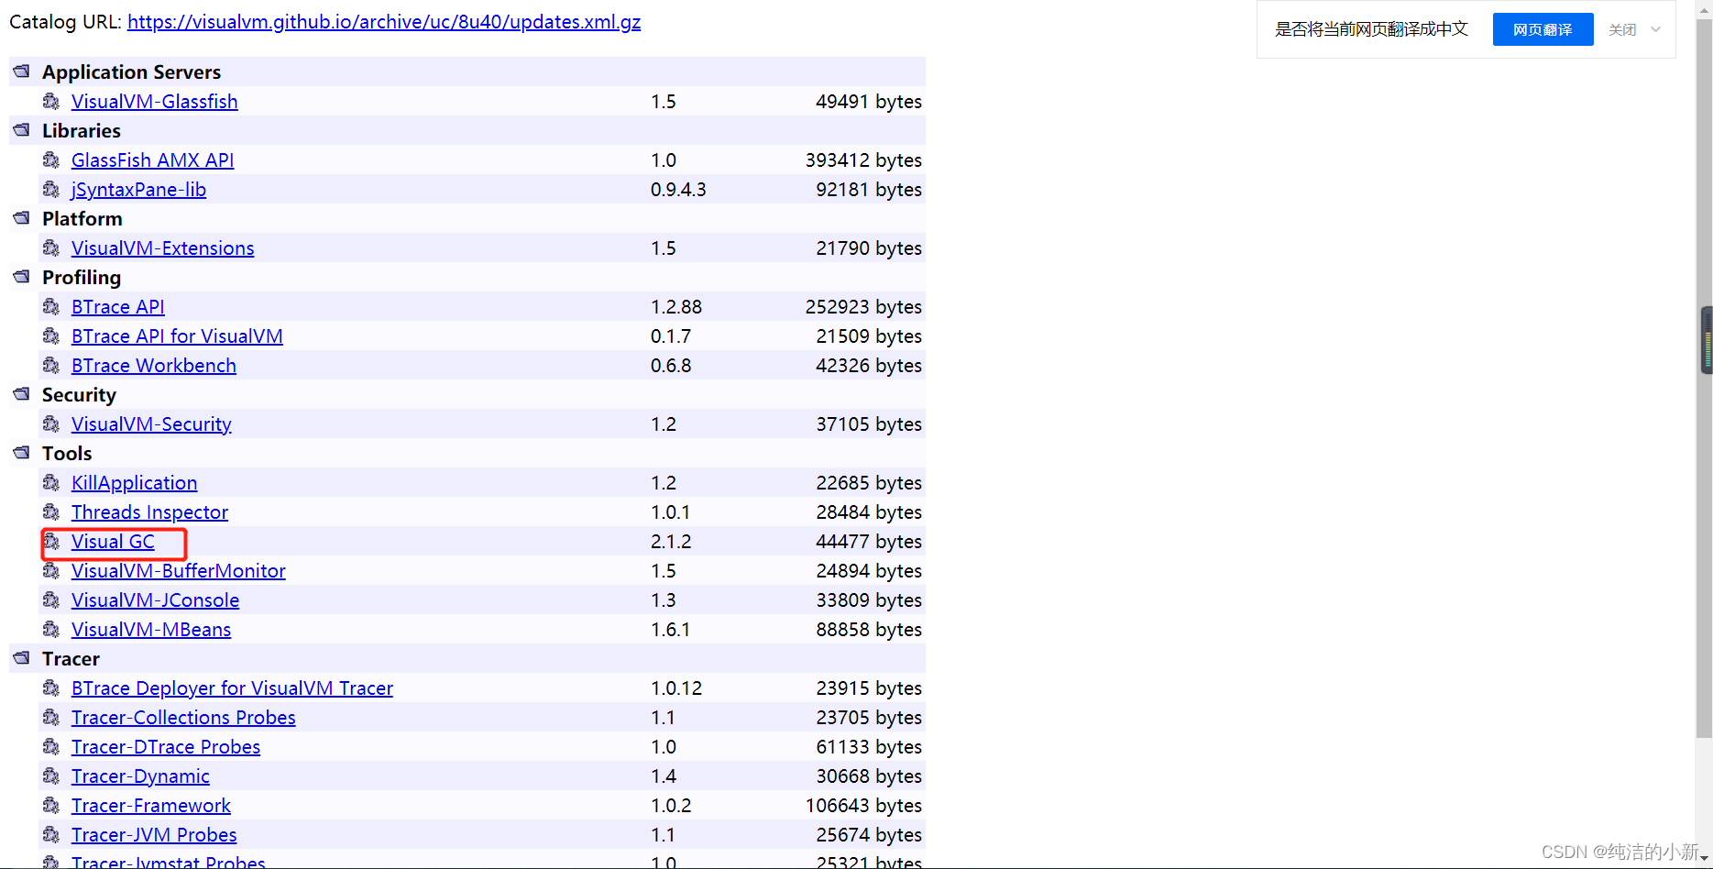Viewport: 1713px width, 869px height.
Task: Follow the BTrace Deployer for VisualVM Tracer link
Action: (x=232, y=688)
